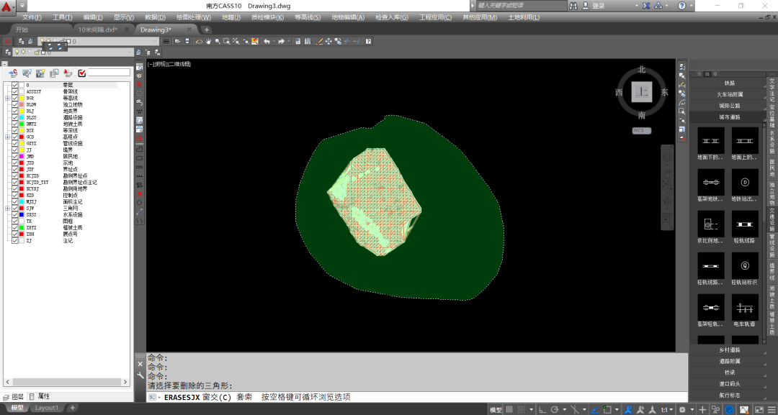Click the move crosshair arrows toolbar icon

click(x=328, y=42)
